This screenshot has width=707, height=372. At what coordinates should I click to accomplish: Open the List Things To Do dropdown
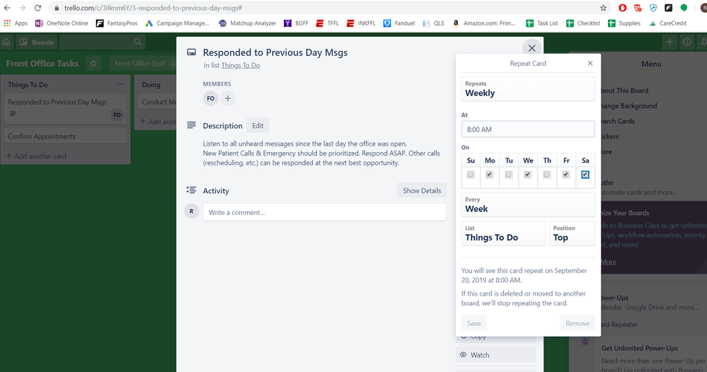tap(503, 233)
